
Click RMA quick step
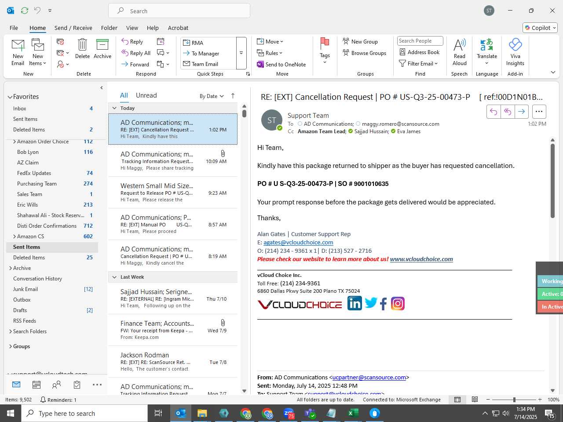[x=208, y=43]
